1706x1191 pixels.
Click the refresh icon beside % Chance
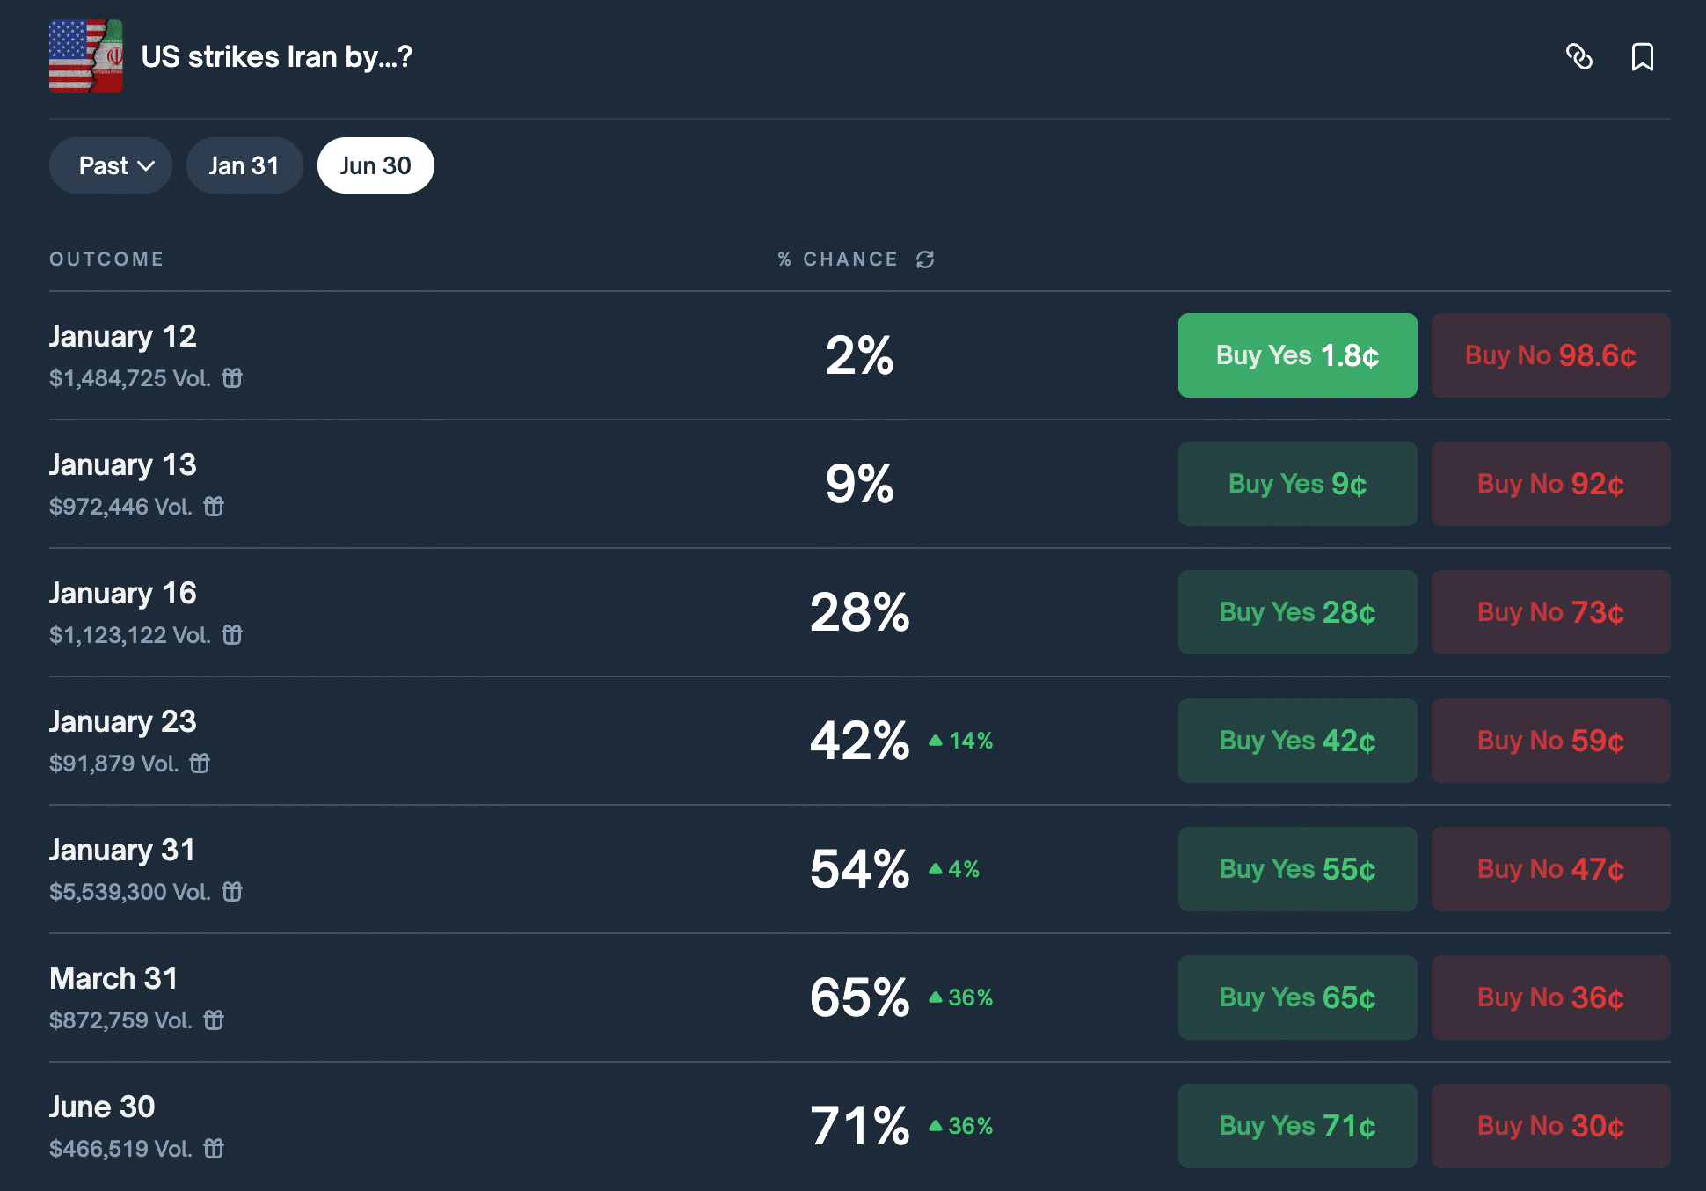(925, 259)
